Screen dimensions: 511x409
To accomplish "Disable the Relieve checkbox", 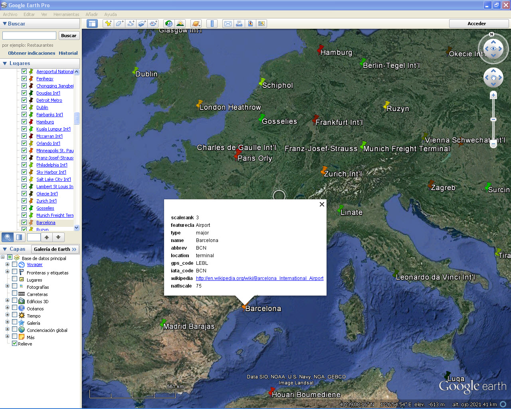I will tap(14, 343).
